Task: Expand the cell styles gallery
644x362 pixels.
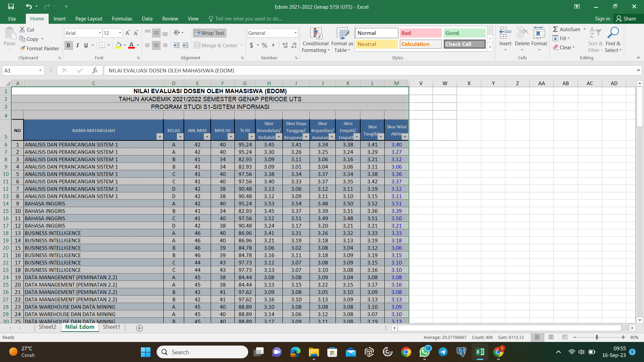Action: click(x=490, y=47)
